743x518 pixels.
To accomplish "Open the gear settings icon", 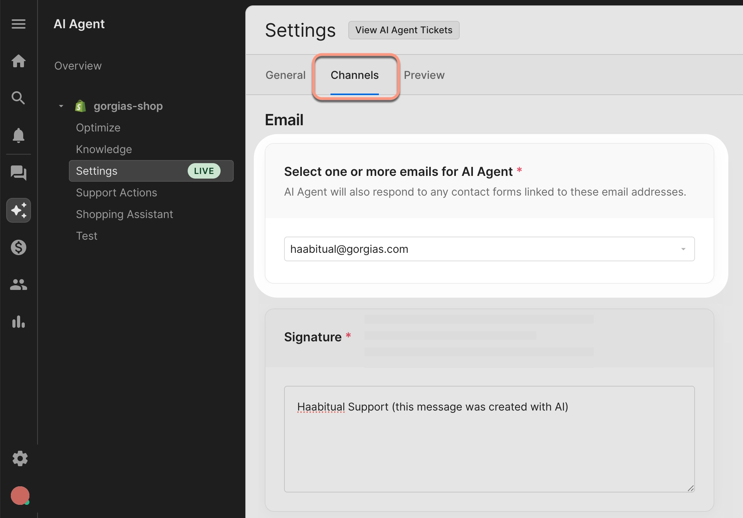I will 20,458.
